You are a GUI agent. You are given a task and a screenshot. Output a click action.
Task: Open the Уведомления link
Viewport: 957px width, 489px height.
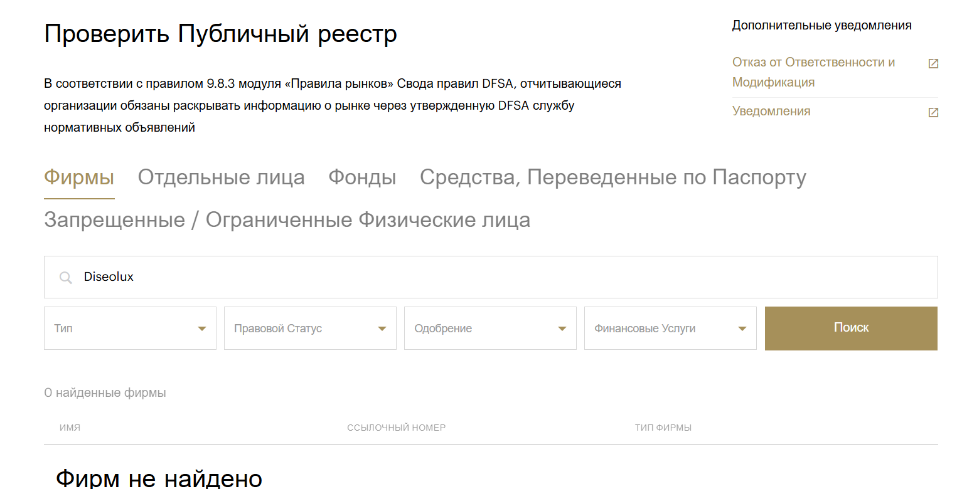[x=771, y=112]
